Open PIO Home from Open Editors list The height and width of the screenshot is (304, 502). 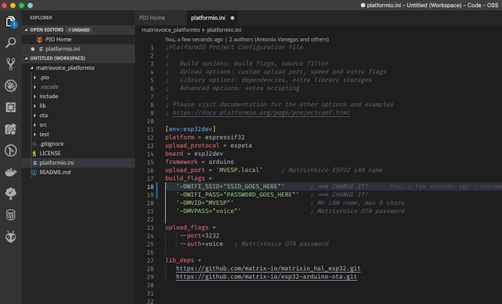click(x=79, y=39)
